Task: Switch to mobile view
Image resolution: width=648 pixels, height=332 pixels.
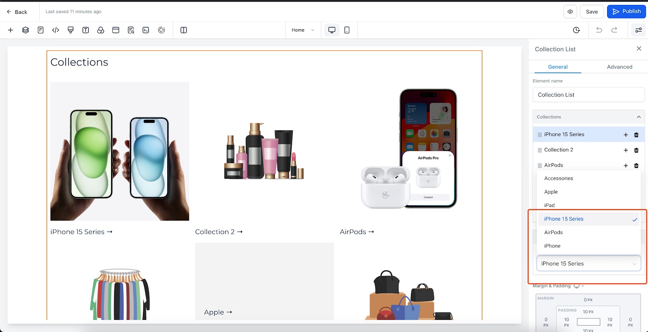Action: point(347,30)
